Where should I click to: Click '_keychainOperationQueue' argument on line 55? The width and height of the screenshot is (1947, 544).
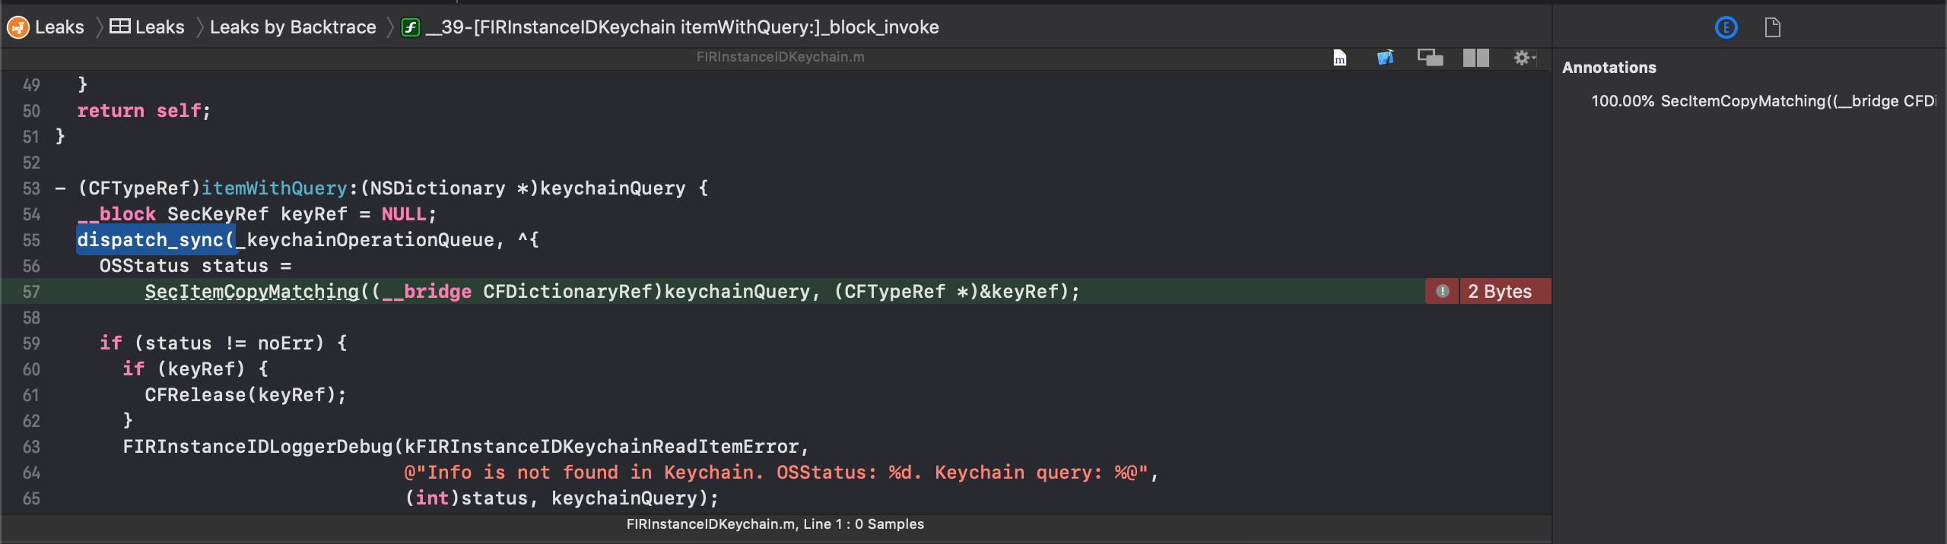[365, 240]
